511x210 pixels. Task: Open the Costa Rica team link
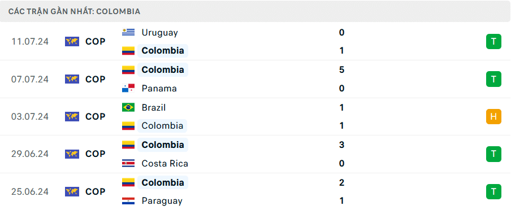165,164
